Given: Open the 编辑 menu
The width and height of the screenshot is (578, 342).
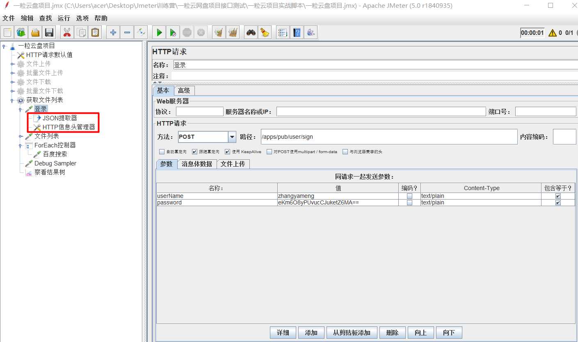Looking at the screenshot, I should (27, 18).
